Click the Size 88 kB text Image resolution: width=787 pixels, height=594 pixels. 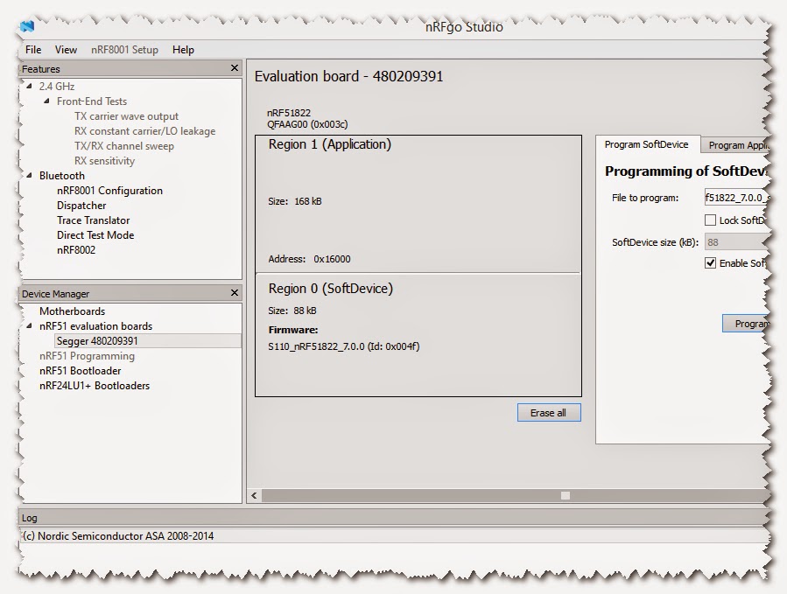(x=292, y=311)
